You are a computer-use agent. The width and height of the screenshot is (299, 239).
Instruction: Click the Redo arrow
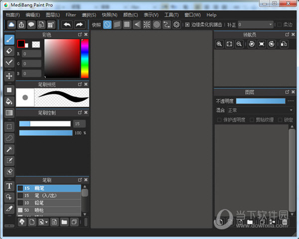coord(79,25)
